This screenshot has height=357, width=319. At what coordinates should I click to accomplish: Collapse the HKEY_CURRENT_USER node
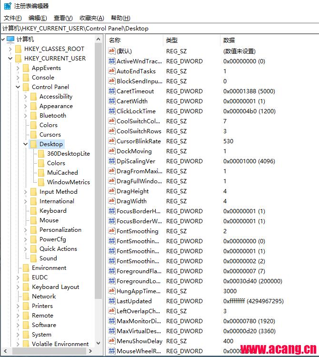click(10, 59)
